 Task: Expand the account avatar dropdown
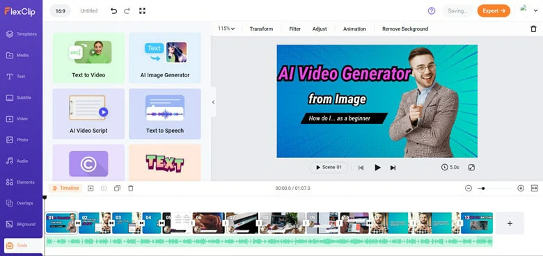click(x=529, y=10)
